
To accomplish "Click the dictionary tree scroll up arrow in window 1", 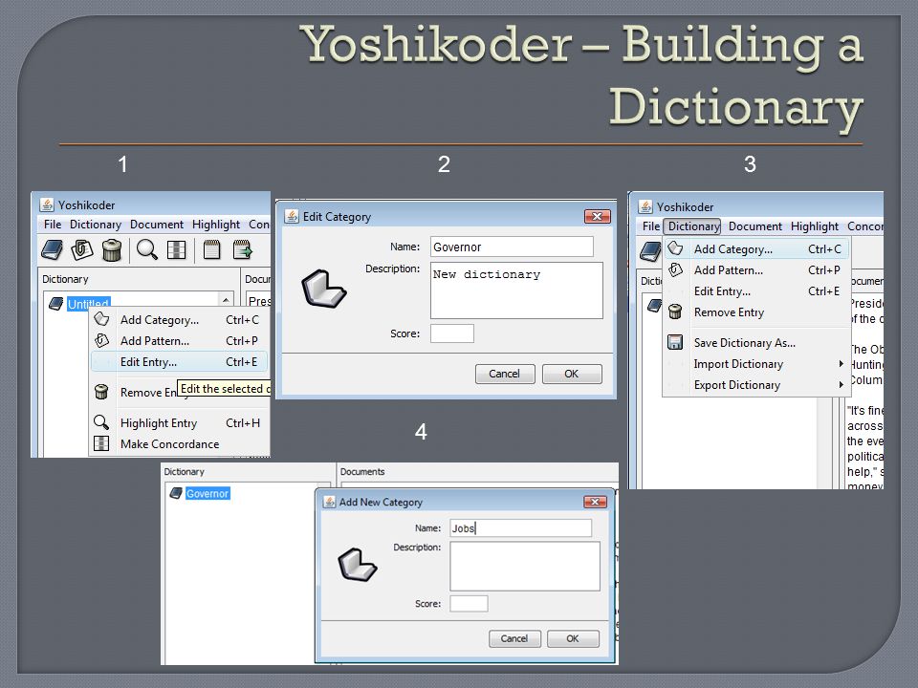I will [226, 299].
